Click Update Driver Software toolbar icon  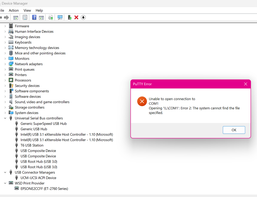51,17
